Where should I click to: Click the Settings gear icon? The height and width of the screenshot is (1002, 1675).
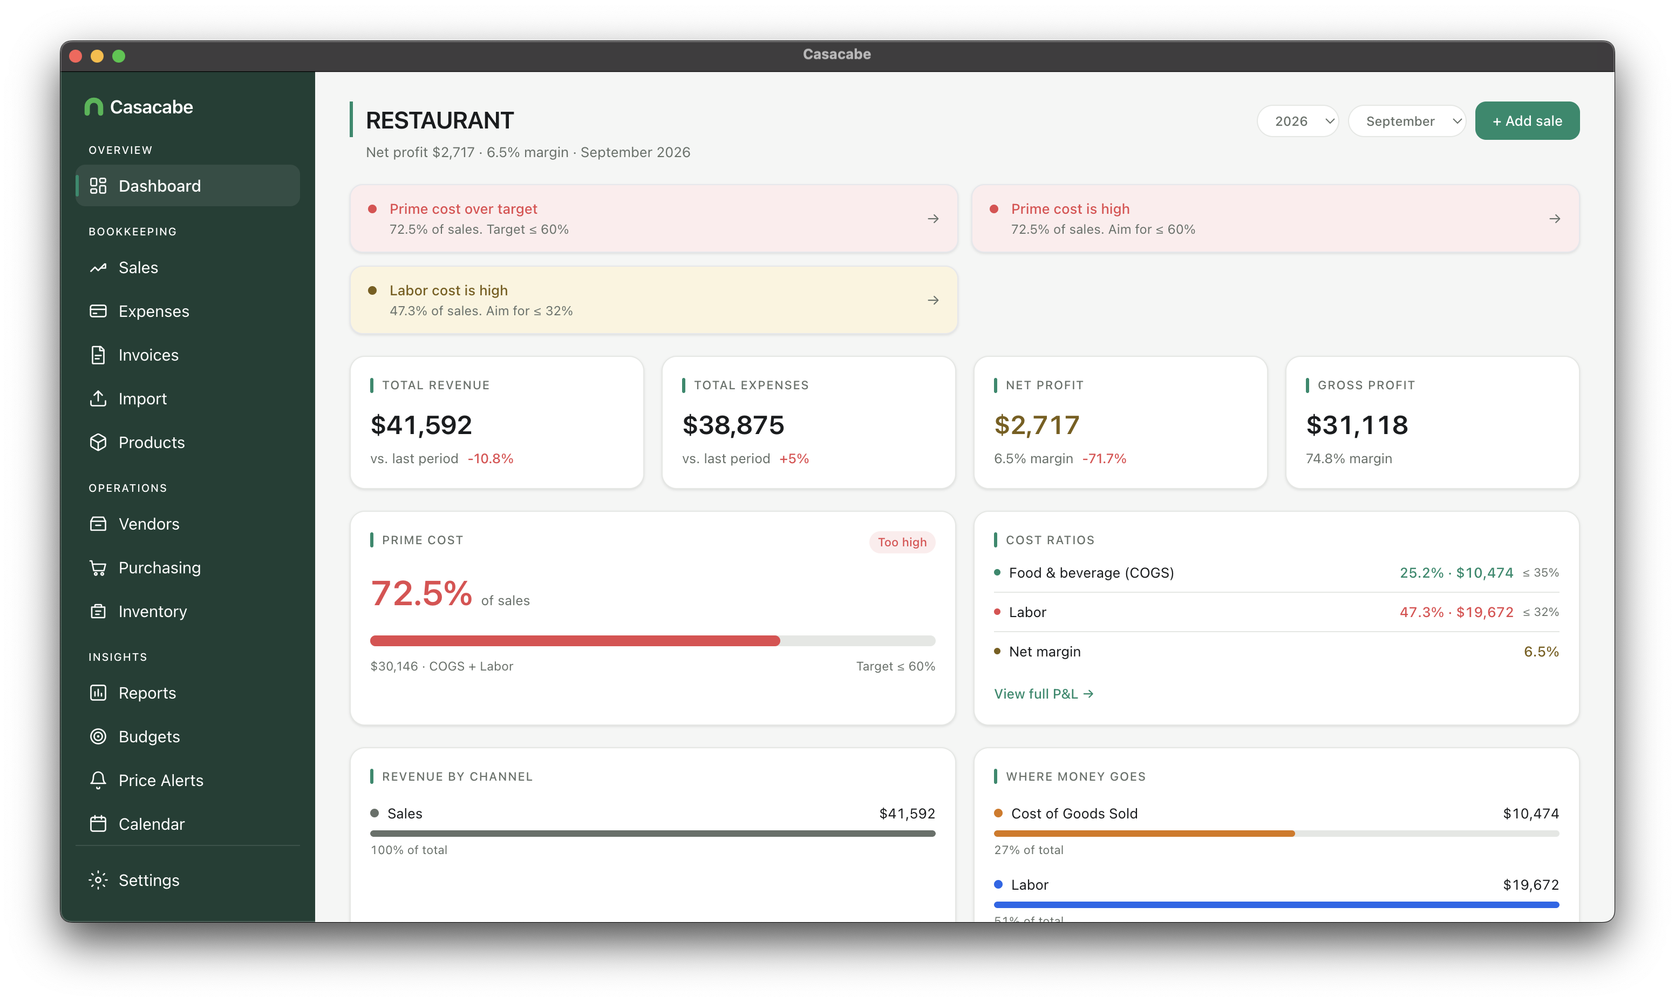pyautogui.click(x=98, y=880)
